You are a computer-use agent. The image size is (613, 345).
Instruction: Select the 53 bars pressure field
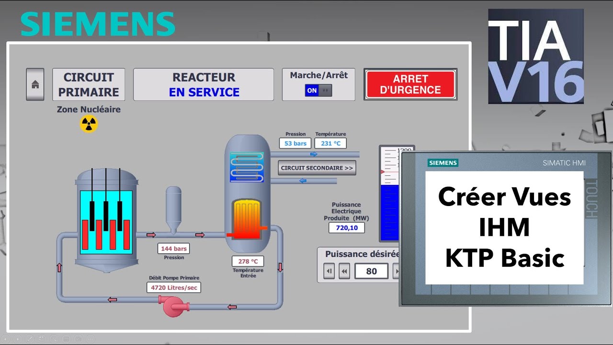point(295,143)
